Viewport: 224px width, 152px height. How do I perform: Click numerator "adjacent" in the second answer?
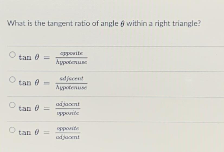pos(72,78)
